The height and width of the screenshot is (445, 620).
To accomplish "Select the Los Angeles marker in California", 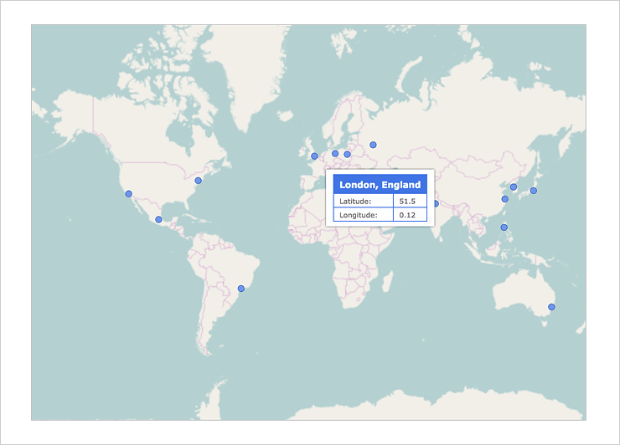I will coord(128,193).
